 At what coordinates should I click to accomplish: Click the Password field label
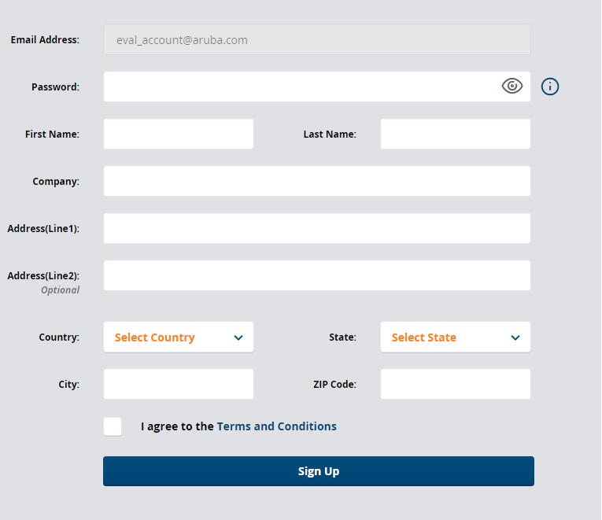(55, 87)
